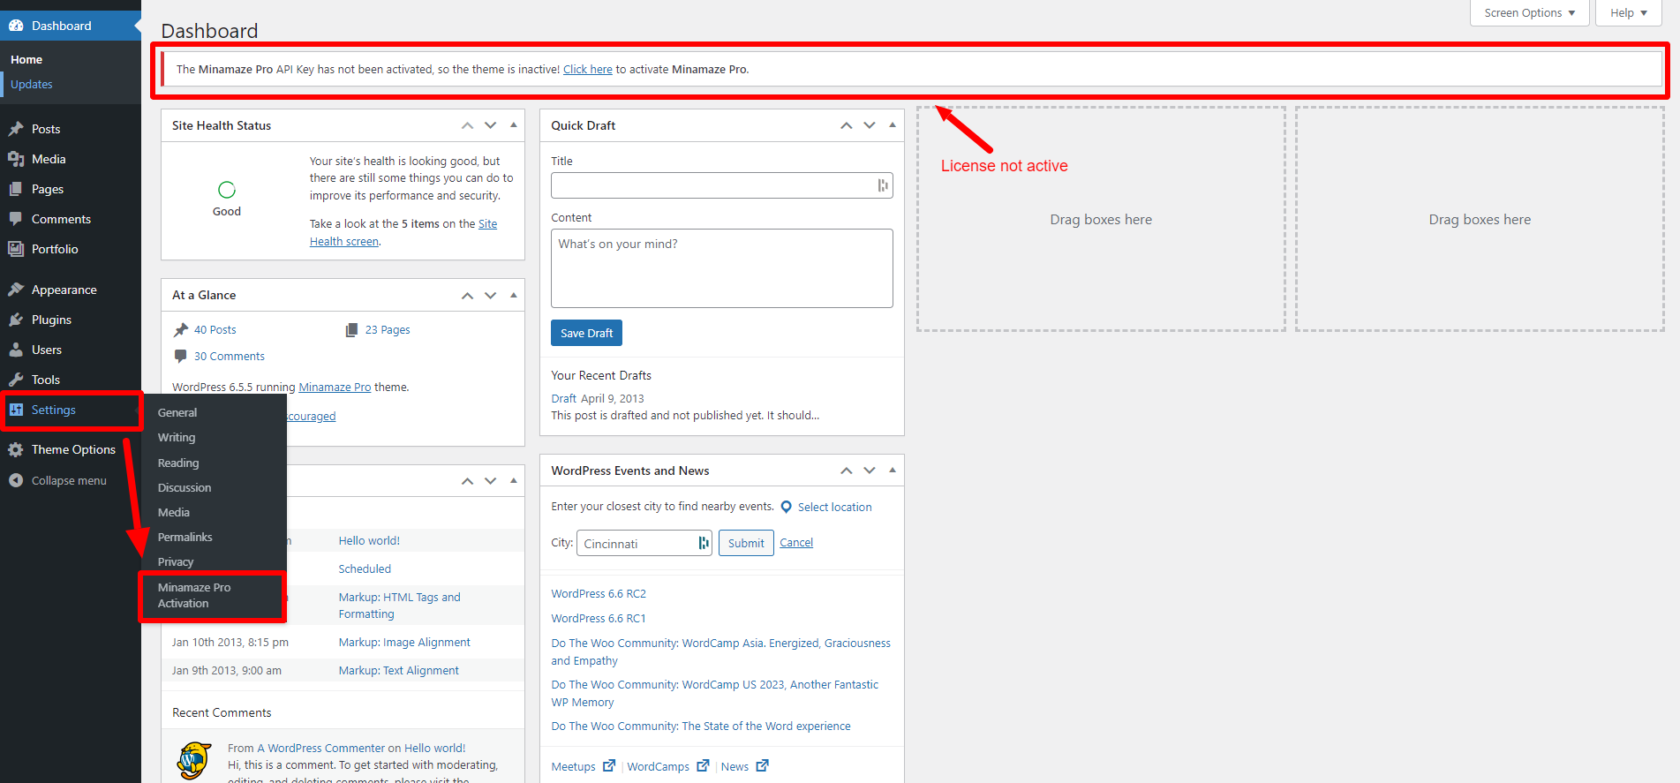This screenshot has height=783, width=1680.
Task: Click the Select location link
Action: [834, 508]
